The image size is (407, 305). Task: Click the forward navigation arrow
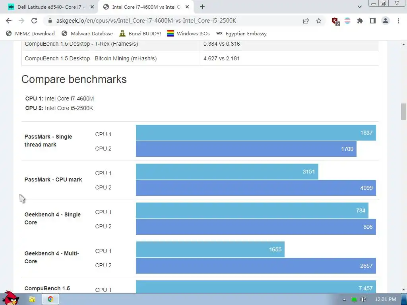point(21,21)
